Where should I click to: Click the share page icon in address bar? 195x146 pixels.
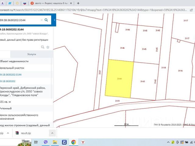click(x=191, y=10)
